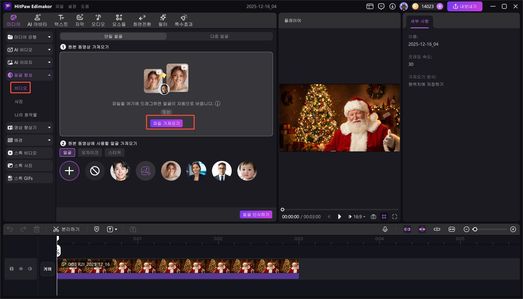Click the 파일 가져오기 button
Image resolution: width=523 pixels, height=299 pixels.
pos(166,123)
